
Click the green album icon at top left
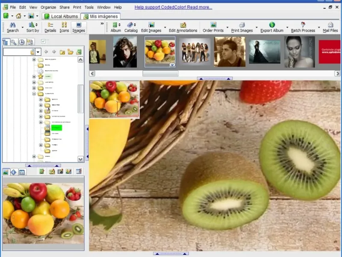point(6,16)
